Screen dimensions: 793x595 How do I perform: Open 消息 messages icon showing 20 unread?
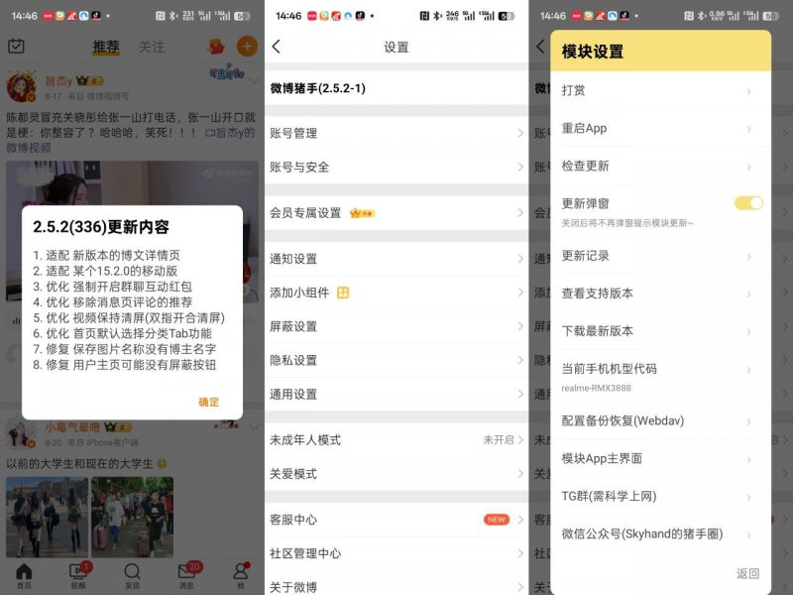pos(187,572)
